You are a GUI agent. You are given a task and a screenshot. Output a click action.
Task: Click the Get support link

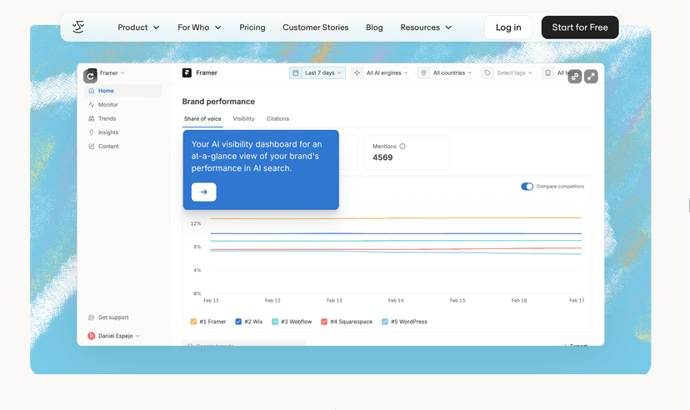click(113, 317)
